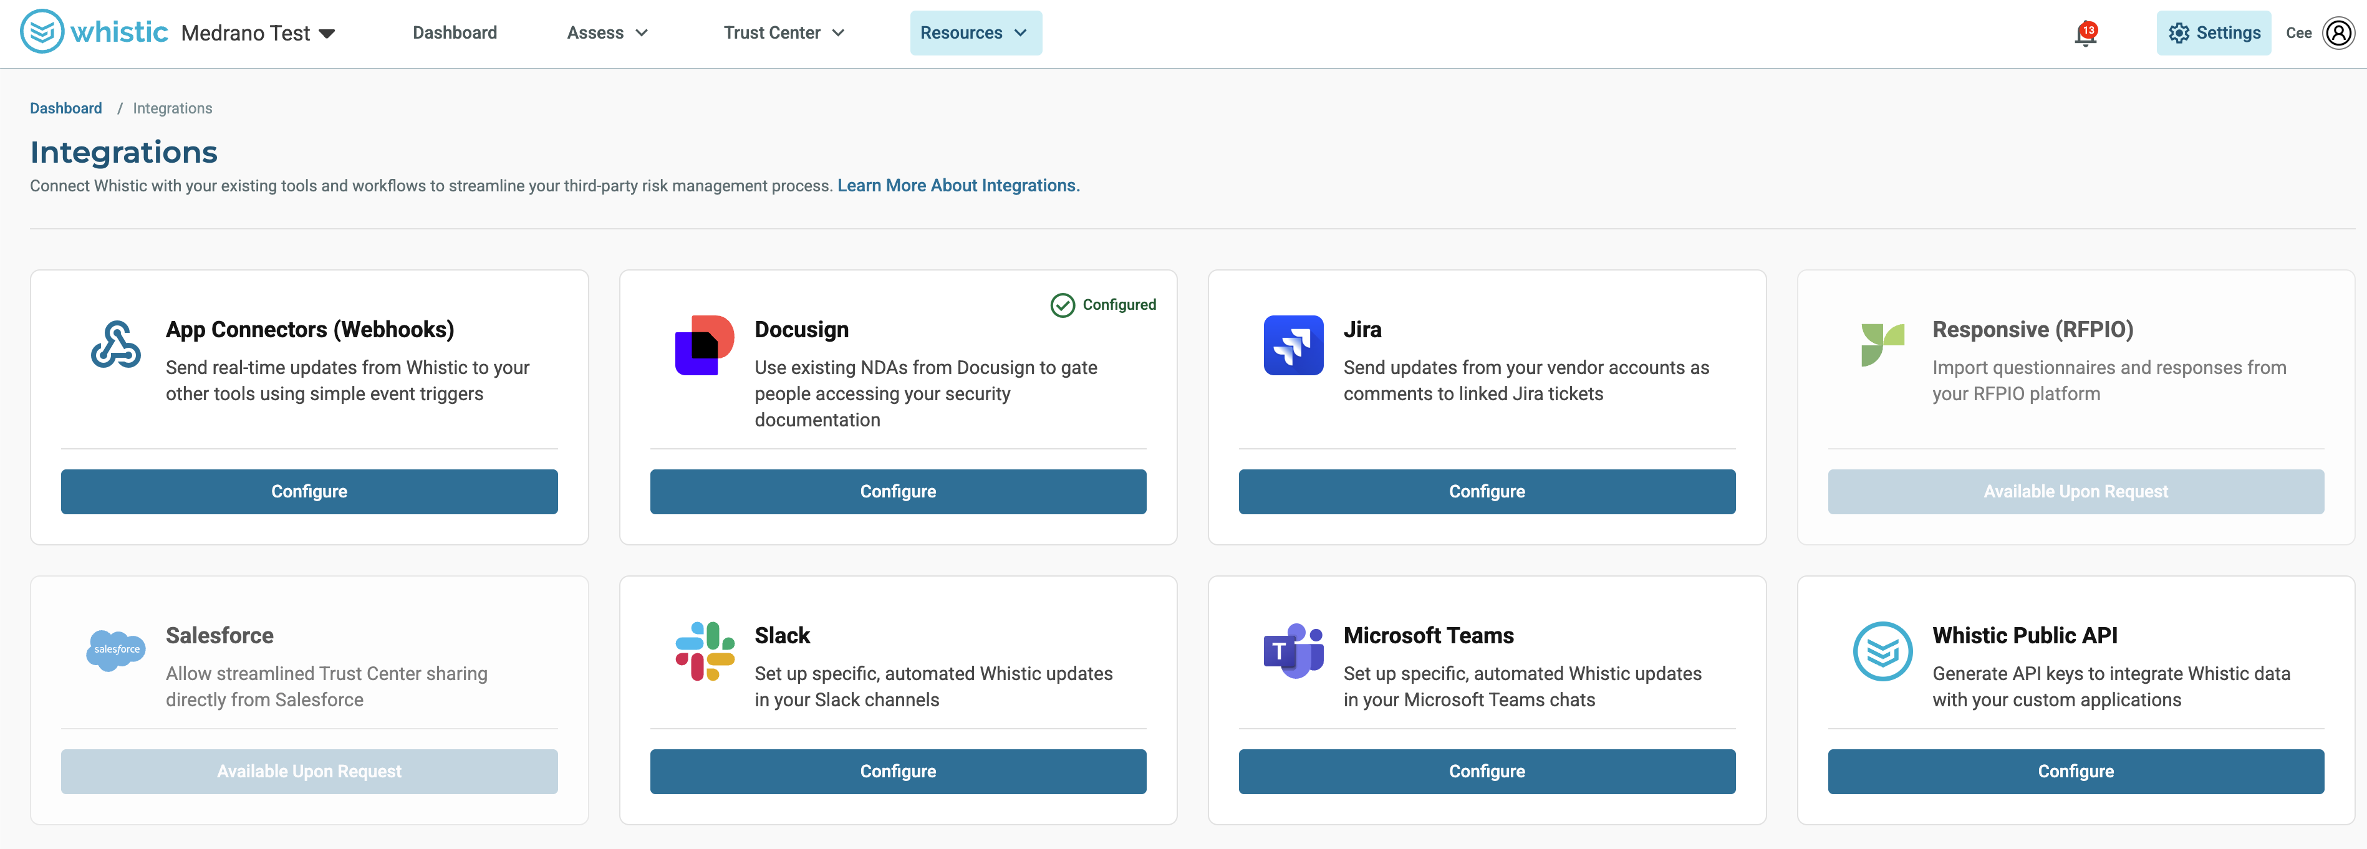Click the Salesforce cloud icon
This screenshot has height=849, width=2367.
[116, 651]
